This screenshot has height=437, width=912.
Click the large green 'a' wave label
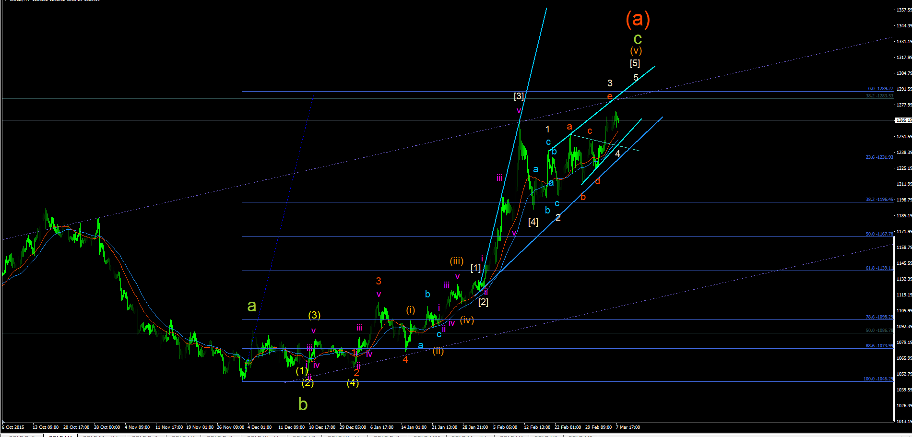pyautogui.click(x=251, y=306)
